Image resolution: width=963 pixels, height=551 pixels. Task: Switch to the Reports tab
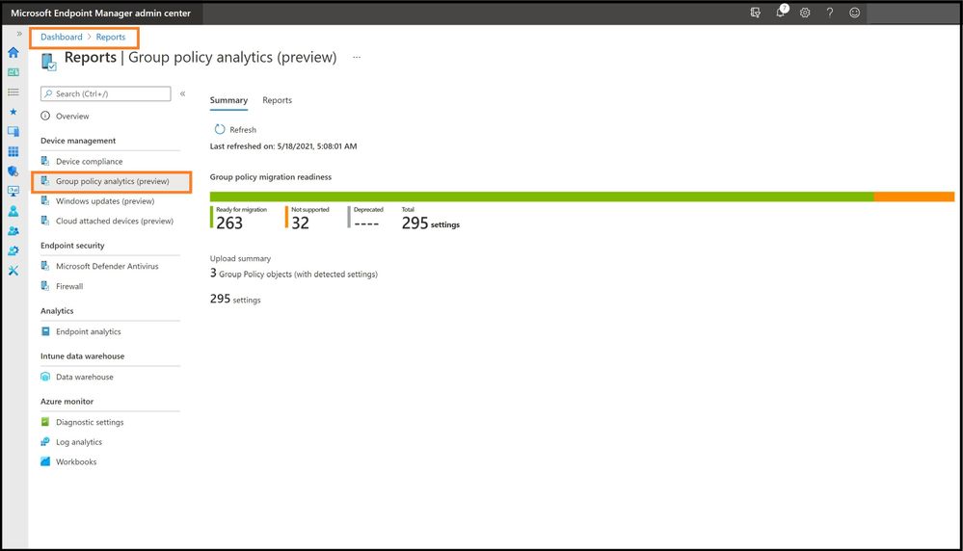point(277,100)
